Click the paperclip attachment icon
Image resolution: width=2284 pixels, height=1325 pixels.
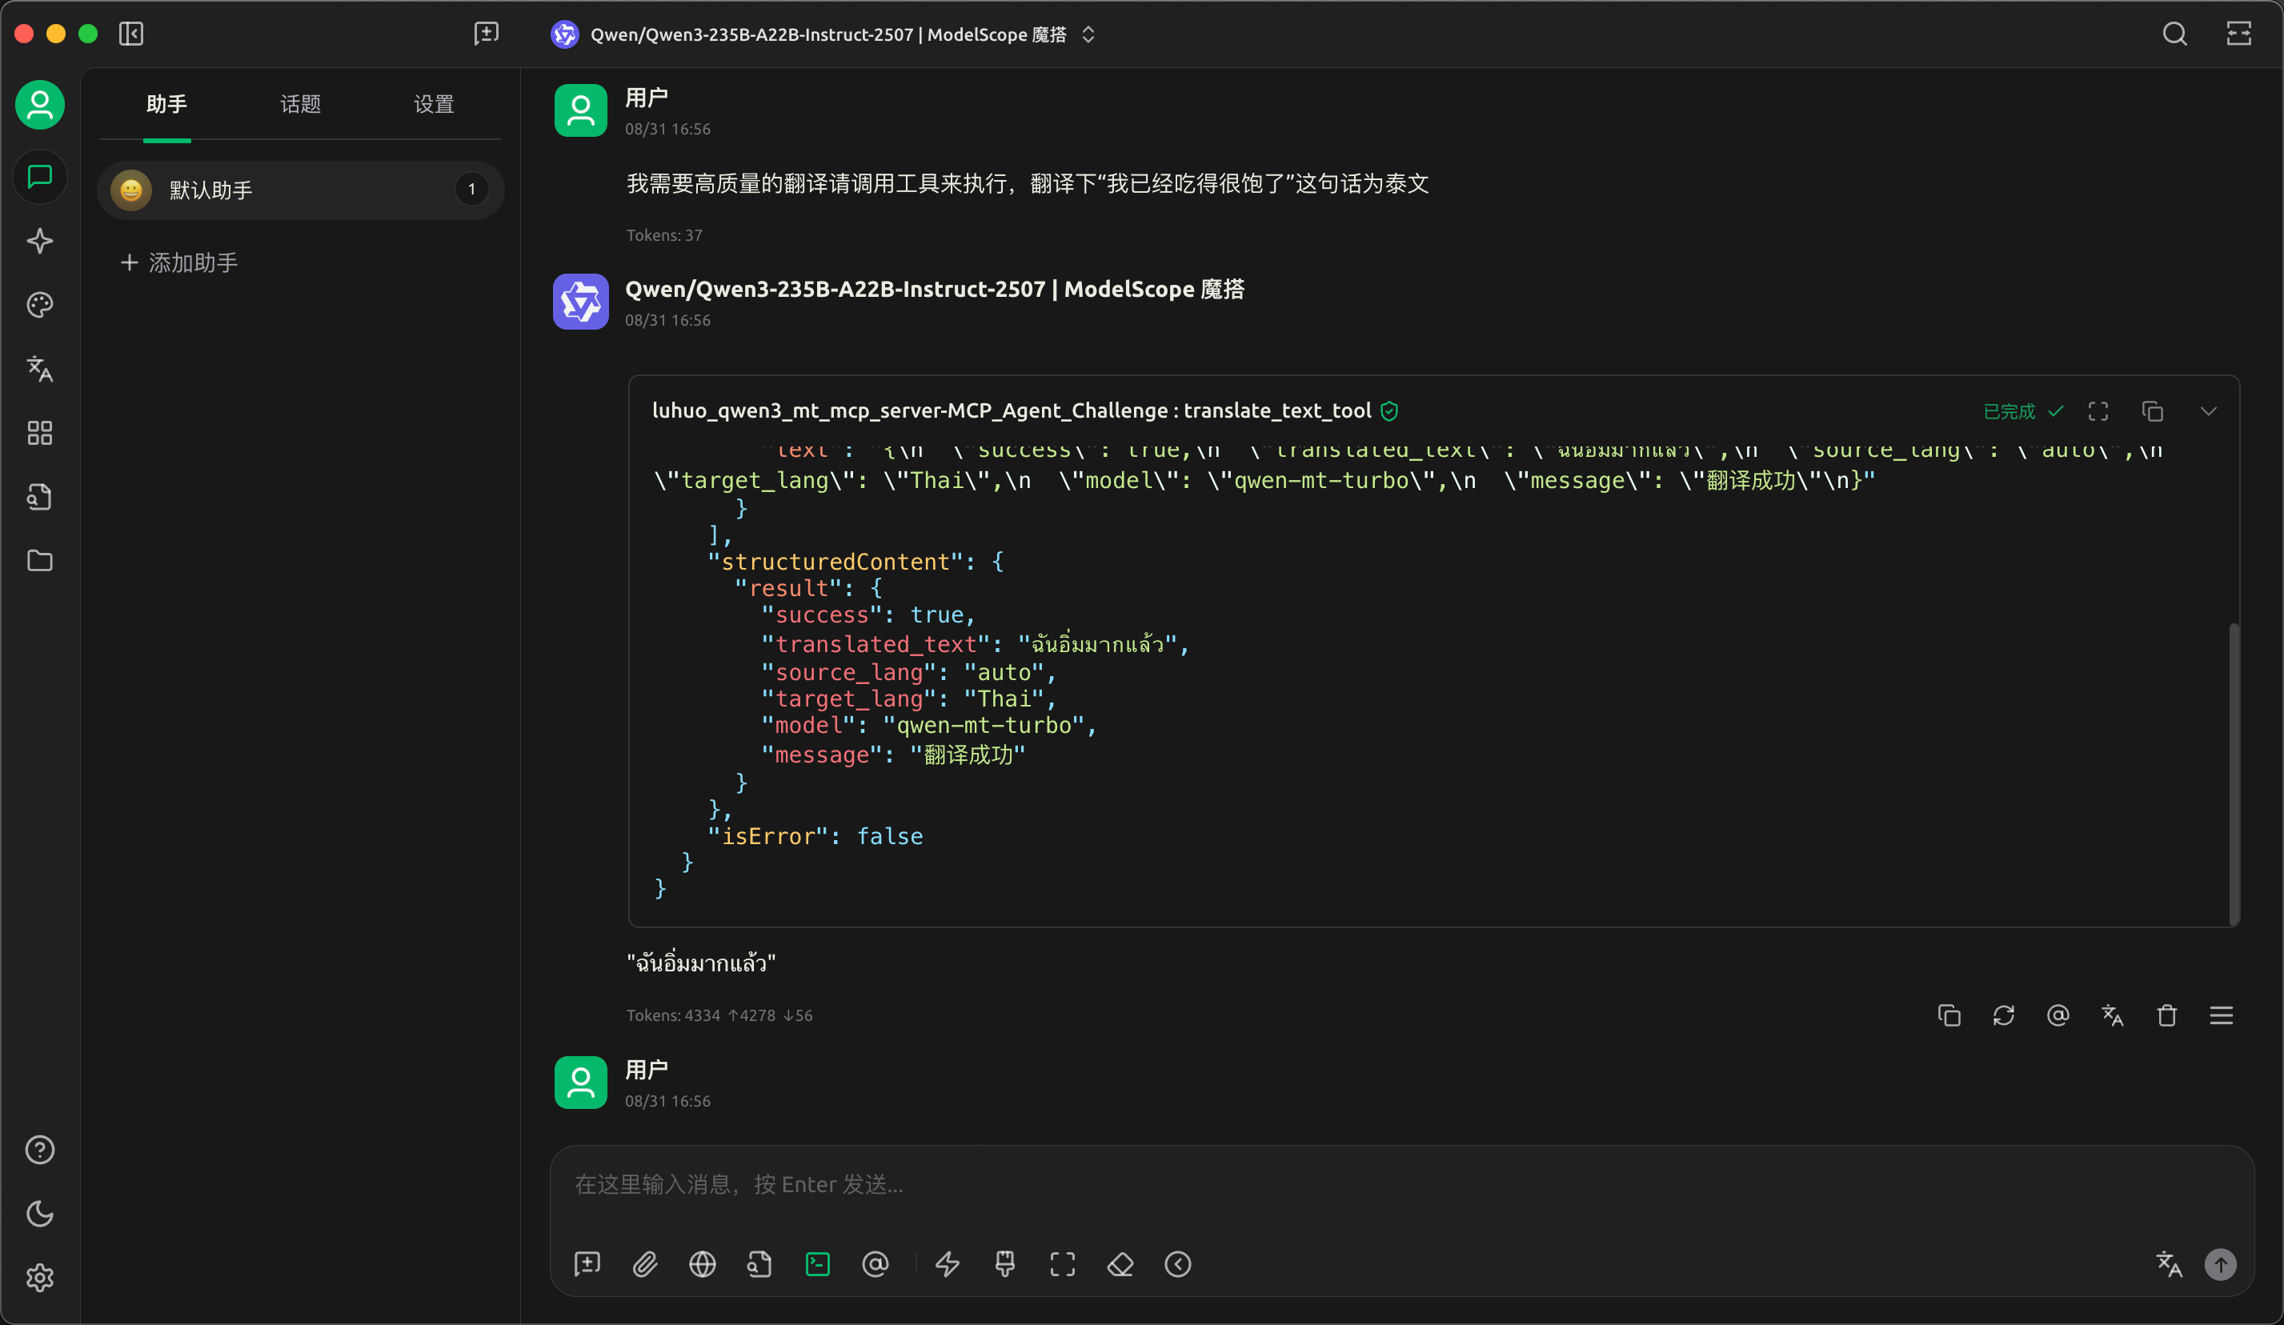[644, 1264]
